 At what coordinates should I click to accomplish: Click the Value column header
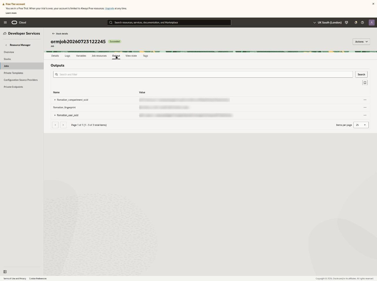click(x=142, y=92)
